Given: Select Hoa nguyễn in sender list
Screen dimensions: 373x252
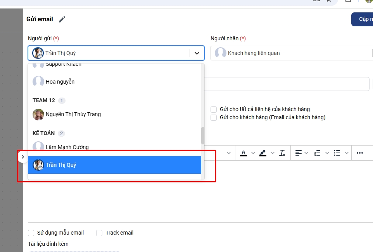Looking at the screenshot, I should point(60,82).
